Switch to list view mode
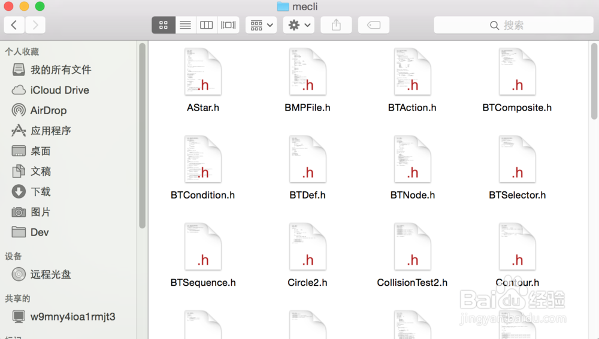The height and width of the screenshot is (339, 599). (x=185, y=25)
